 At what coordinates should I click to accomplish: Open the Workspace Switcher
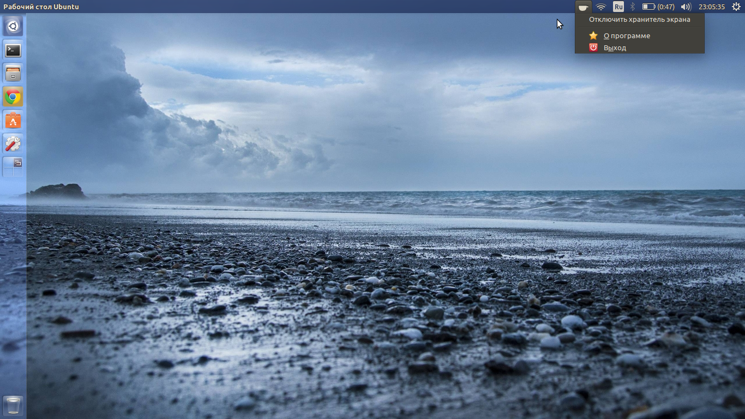13,167
